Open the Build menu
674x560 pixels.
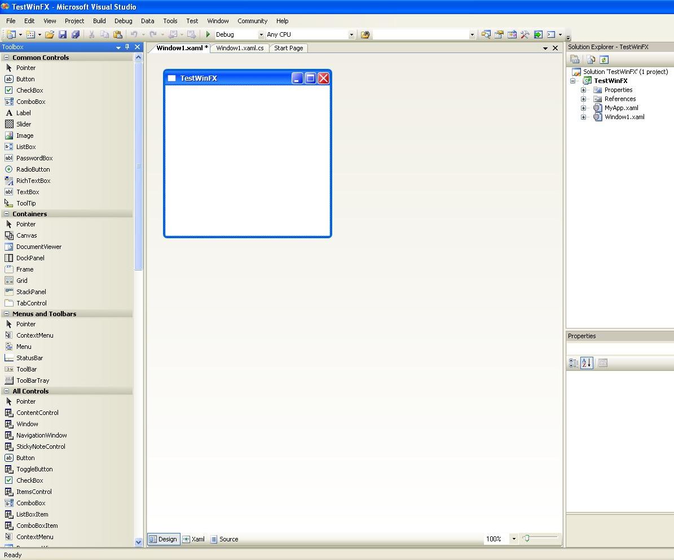pyautogui.click(x=99, y=21)
